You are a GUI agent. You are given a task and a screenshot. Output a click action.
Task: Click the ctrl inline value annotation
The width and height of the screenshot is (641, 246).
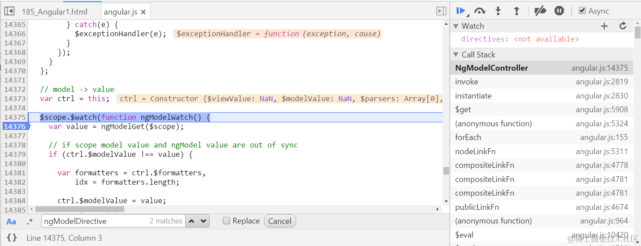click(280, 99)
